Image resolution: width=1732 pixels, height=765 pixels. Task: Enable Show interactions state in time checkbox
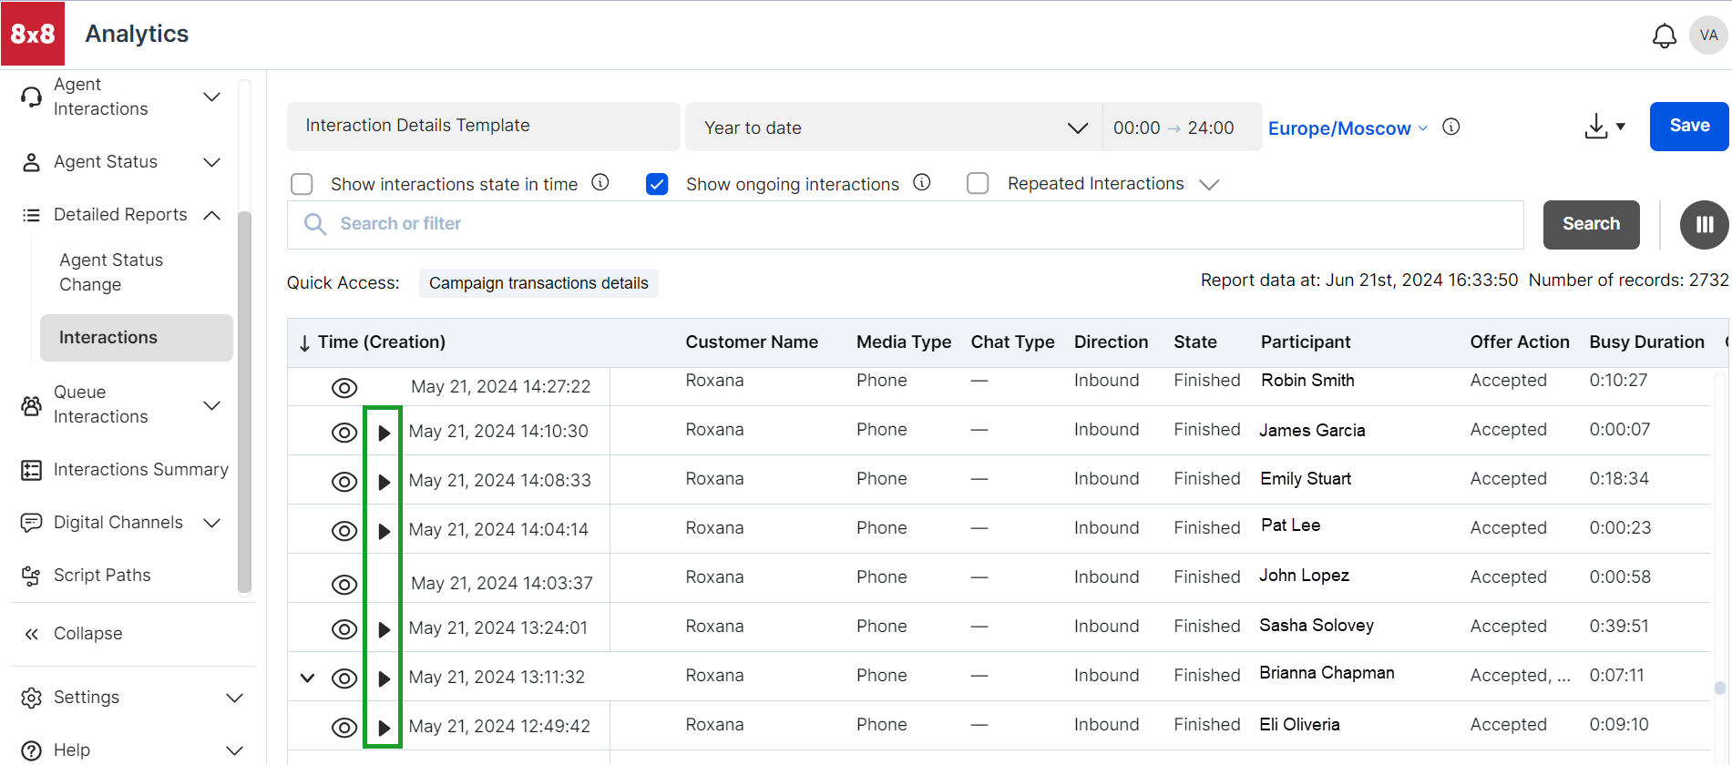(x=302, y=184)
